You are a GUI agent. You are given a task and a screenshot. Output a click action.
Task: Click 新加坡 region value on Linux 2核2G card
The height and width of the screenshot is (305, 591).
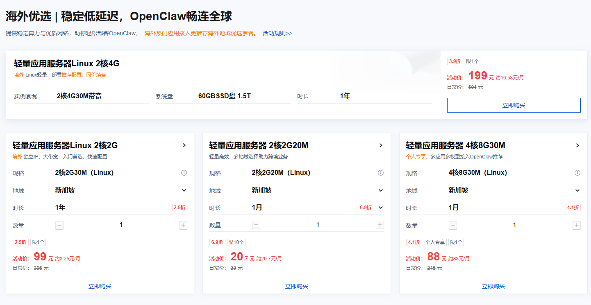tap(65, 190)
